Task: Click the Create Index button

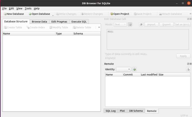Action: pos(36,27)
